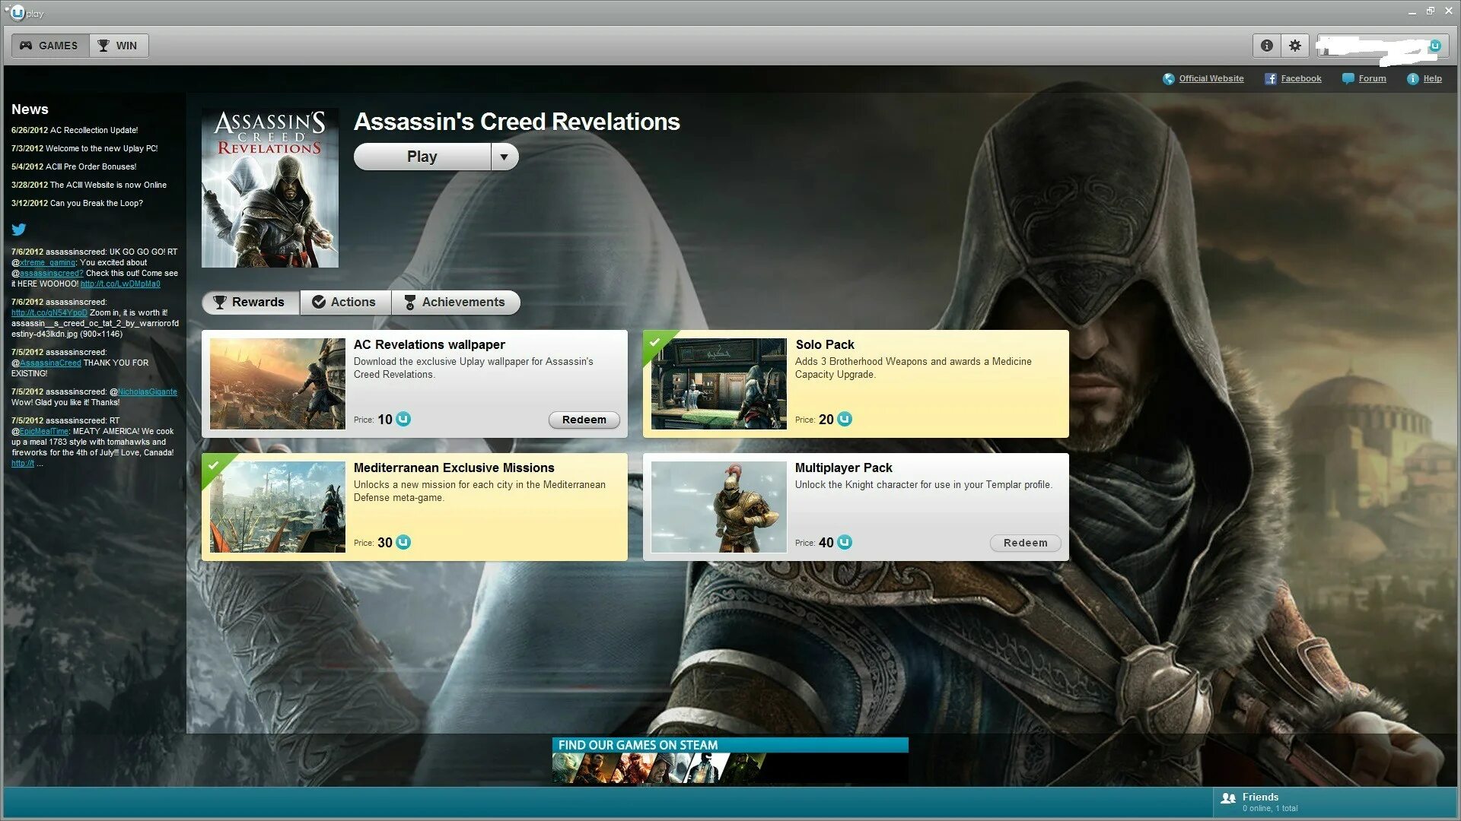The width and height of the screenshot is (1461, 821).
Task: Click the Assassin's Creed Revelations cover art
Action: point(270,188)
